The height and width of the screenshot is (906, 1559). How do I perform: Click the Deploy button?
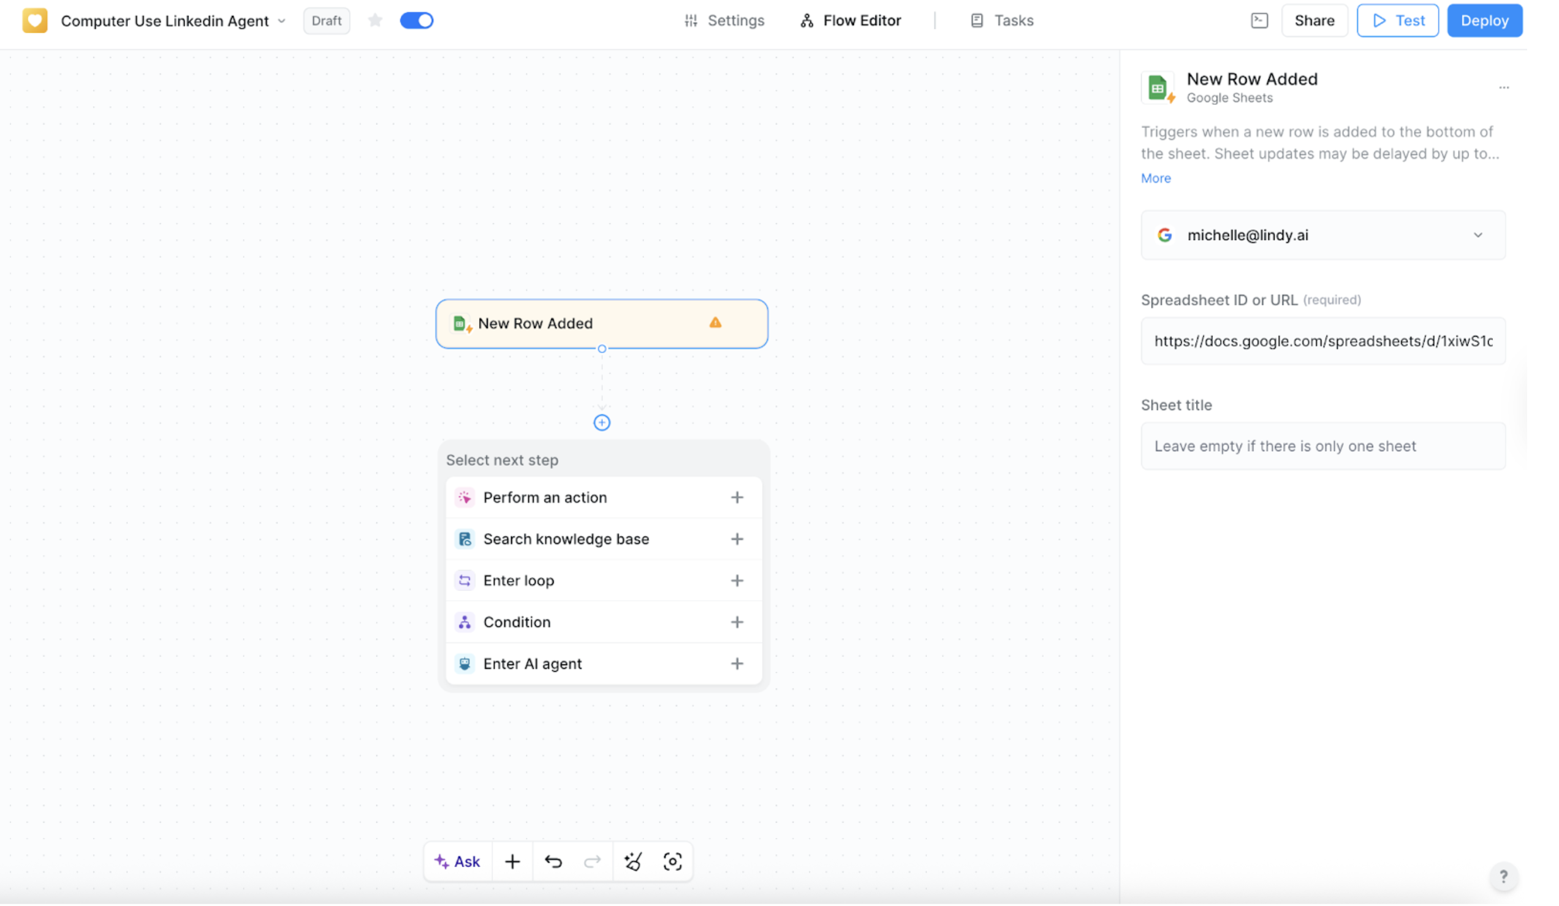coord(1484,20)
